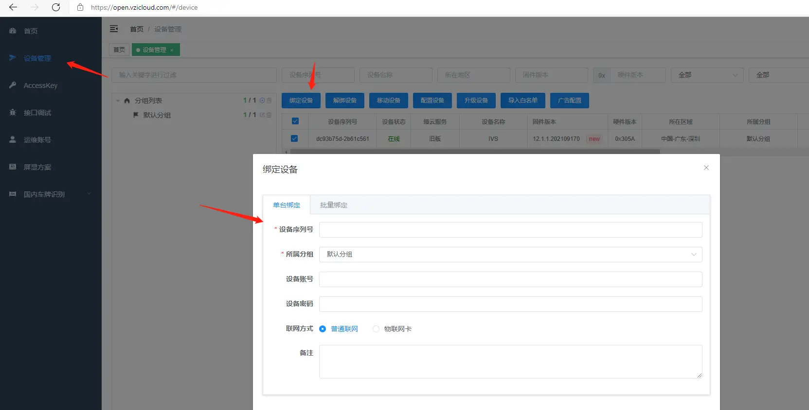809x410 pixels.
Task: Click the 解绑设备 button
Action: 344,101
